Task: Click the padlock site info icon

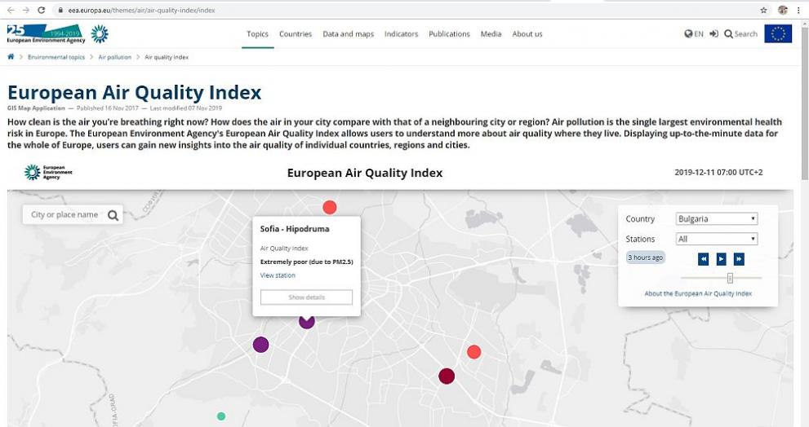Action: (60, 10)
